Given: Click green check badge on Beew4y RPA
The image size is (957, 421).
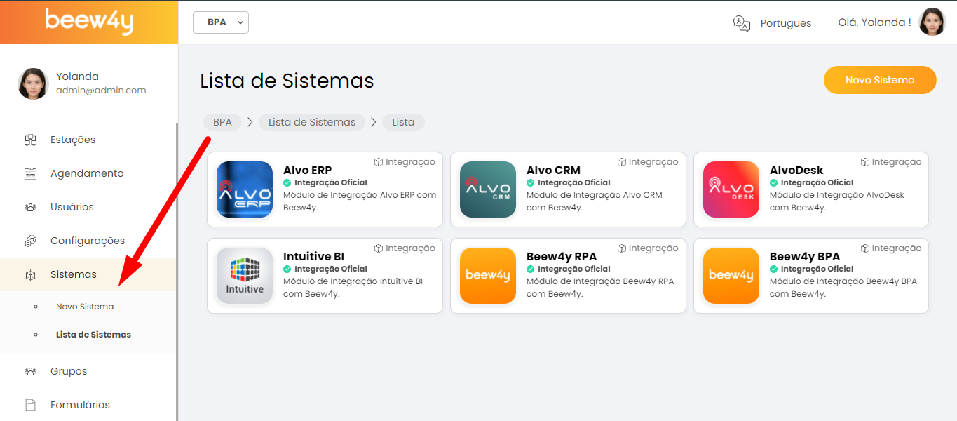Looking at the screenshot, I should point(530,269).
